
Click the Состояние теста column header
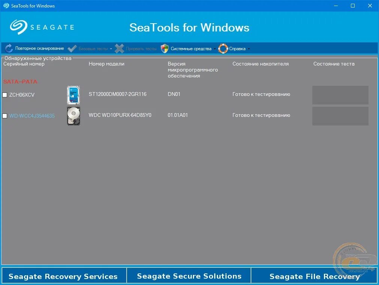pos(334,64)
